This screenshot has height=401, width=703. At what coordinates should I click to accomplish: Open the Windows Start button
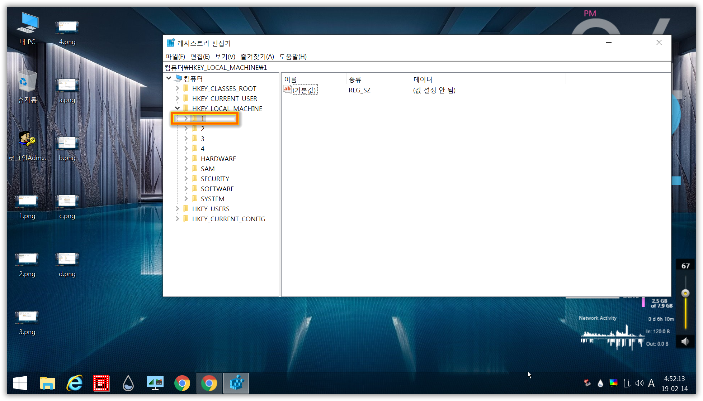20,383
